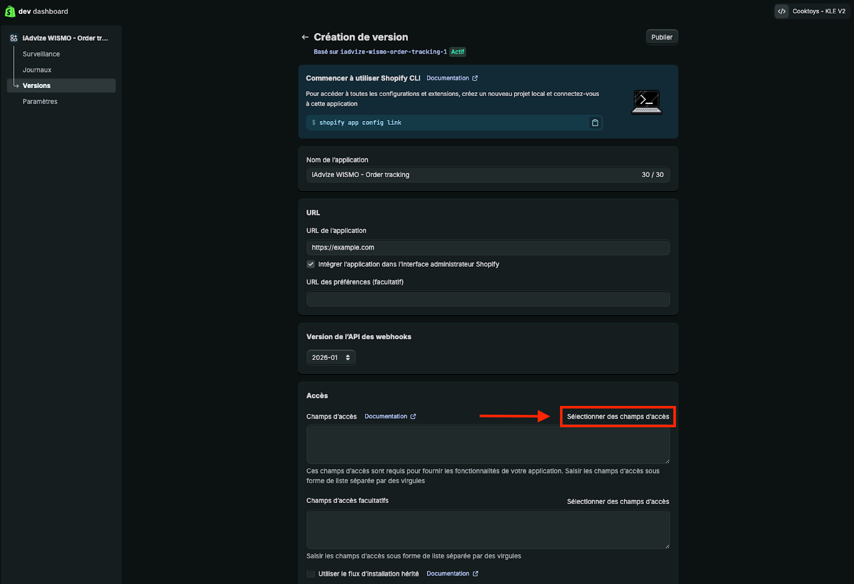Click the app grid icon beside iAdvize WISMO
Screen dimensions: 854x584
pos(14,38)
